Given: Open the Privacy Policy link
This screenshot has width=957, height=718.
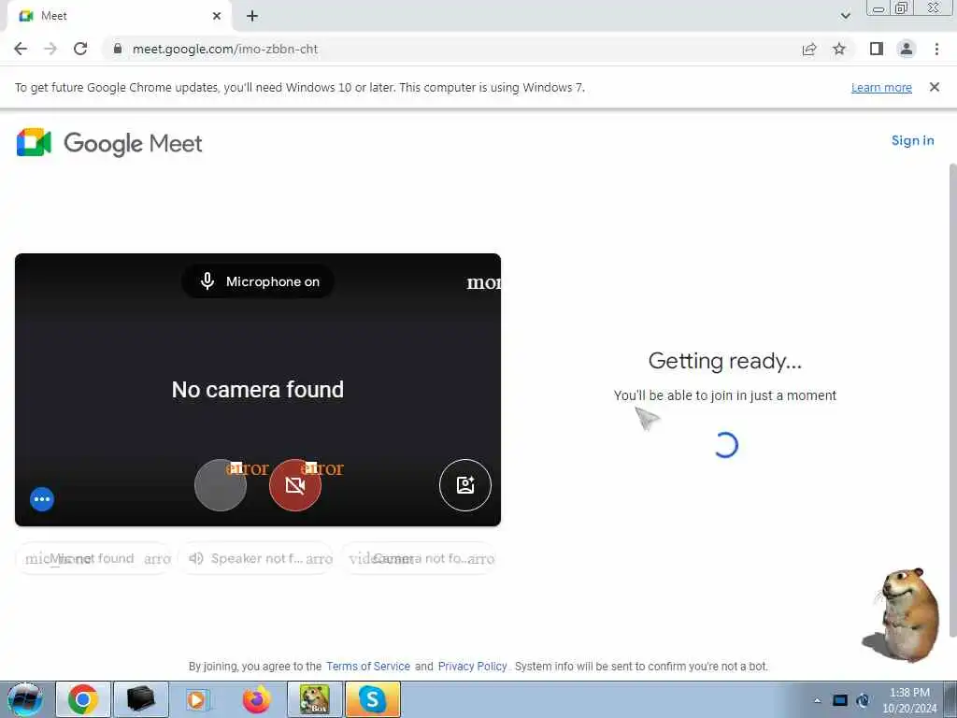Looking at the screenshot, I should [x=472, y=666].
